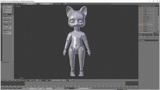The image size is (160, 90).
Task: Open the Texture properties checker tab icon
Action: 158,35
